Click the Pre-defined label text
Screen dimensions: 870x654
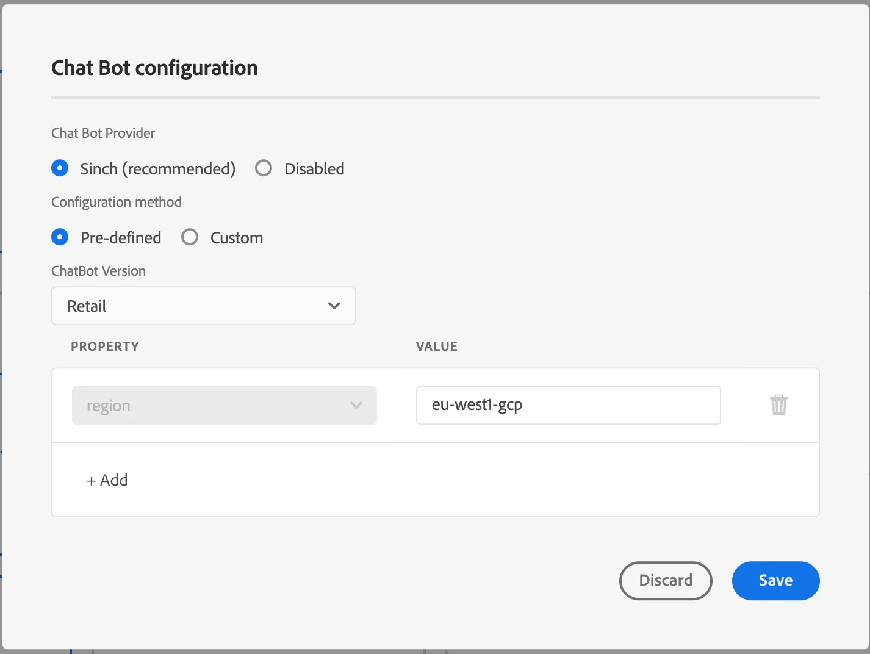pos(121,237)
